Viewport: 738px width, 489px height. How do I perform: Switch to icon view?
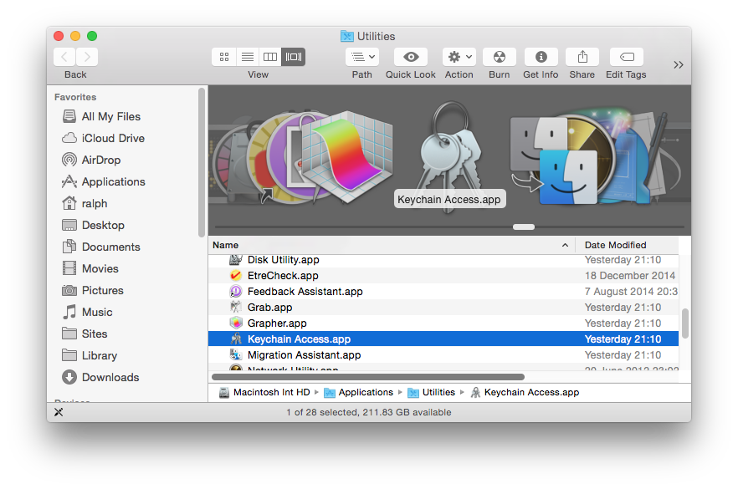(223, 57)
